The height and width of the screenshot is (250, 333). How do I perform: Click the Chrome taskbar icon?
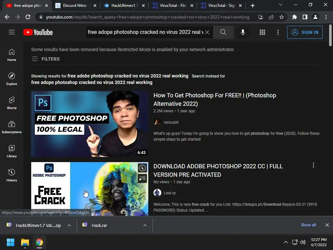(39, 242)
